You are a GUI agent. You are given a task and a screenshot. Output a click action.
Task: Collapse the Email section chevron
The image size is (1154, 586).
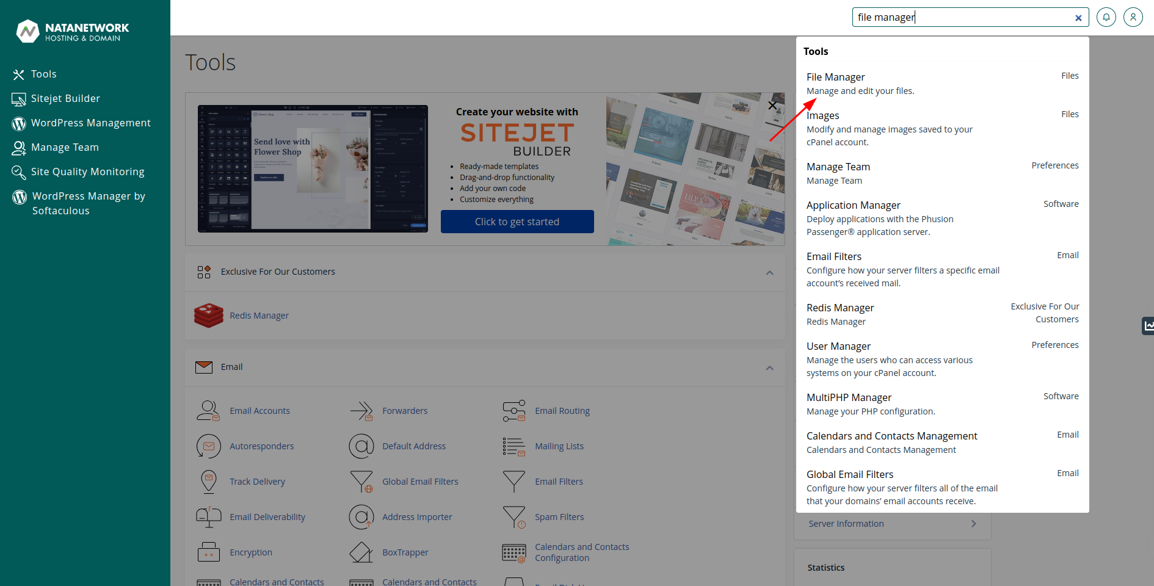tap(769, 367)
